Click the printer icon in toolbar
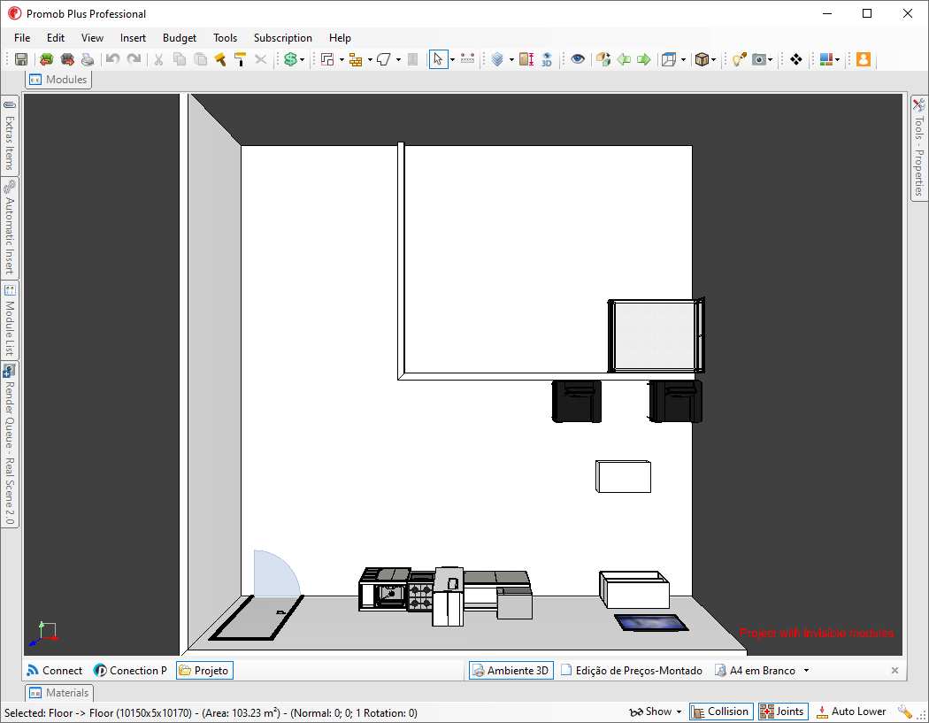This screenshot has width=929, height=723. 88,59
